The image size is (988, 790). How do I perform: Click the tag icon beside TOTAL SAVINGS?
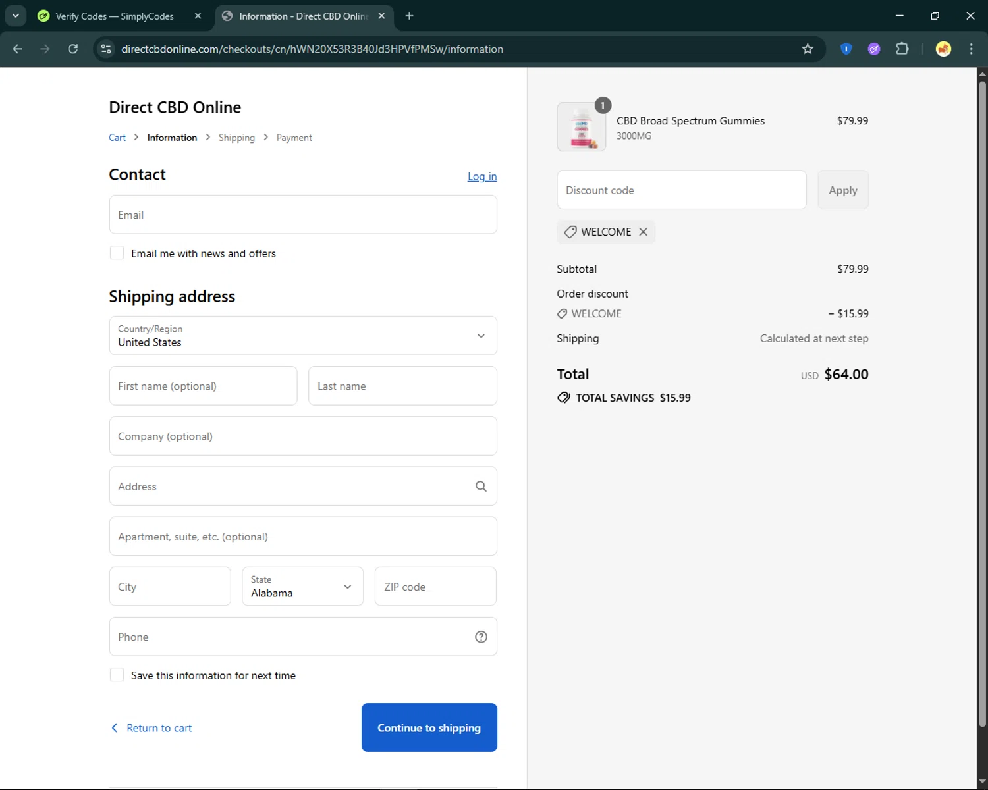[x=564, y=398]
